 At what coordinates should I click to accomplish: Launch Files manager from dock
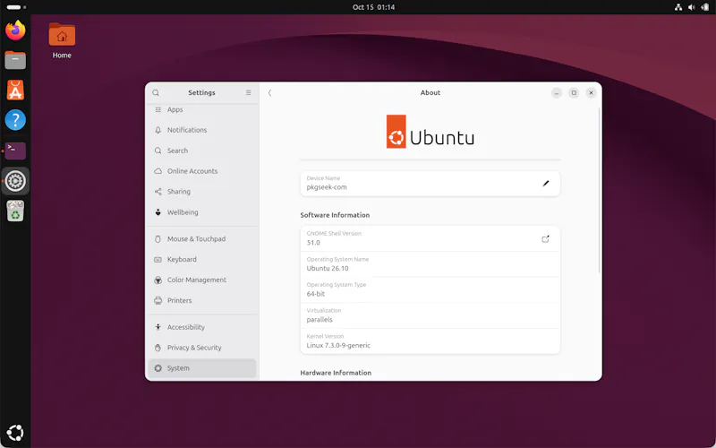click(15, 60)
